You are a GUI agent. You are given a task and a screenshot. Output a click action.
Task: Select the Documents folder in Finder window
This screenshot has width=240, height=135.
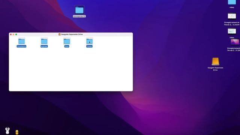(x=21, y=41)
